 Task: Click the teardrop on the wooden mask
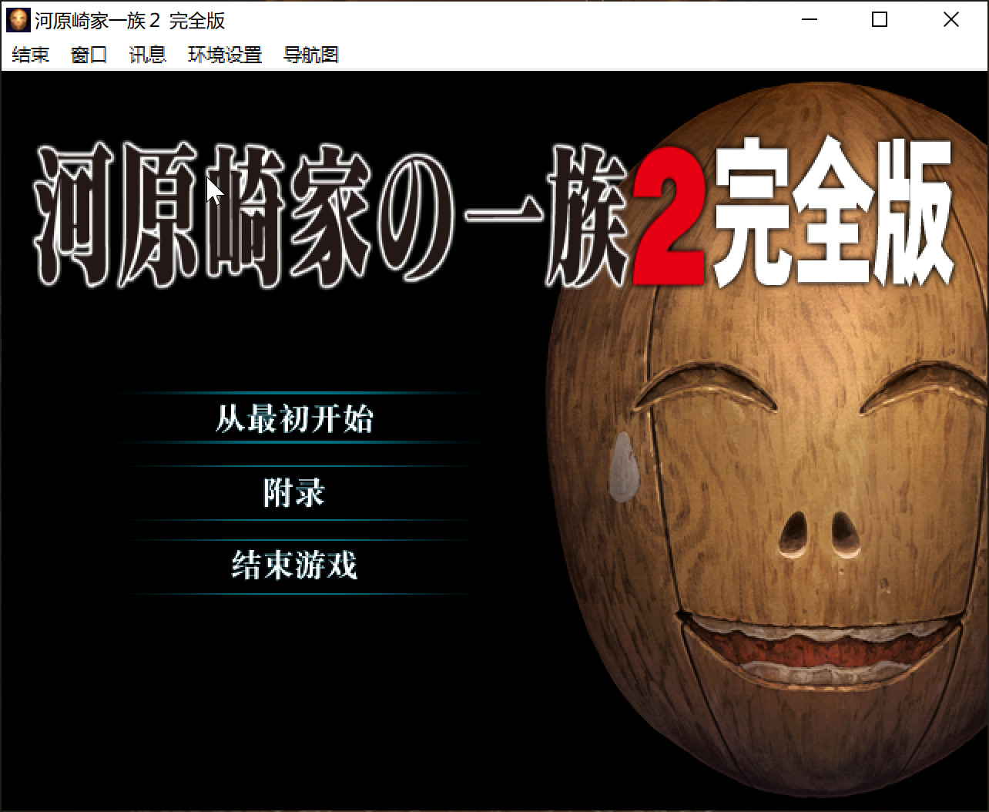[623, 467]
